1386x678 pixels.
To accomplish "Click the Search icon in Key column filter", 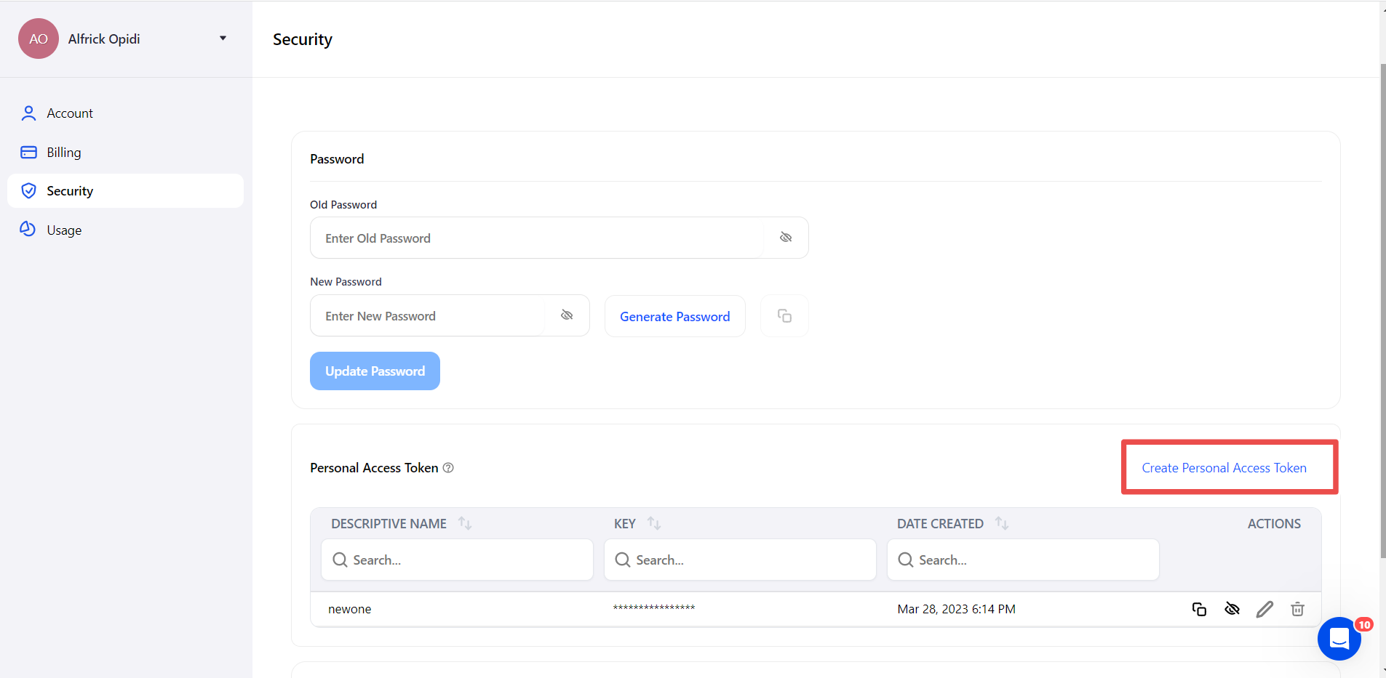I will click(623, 560).
